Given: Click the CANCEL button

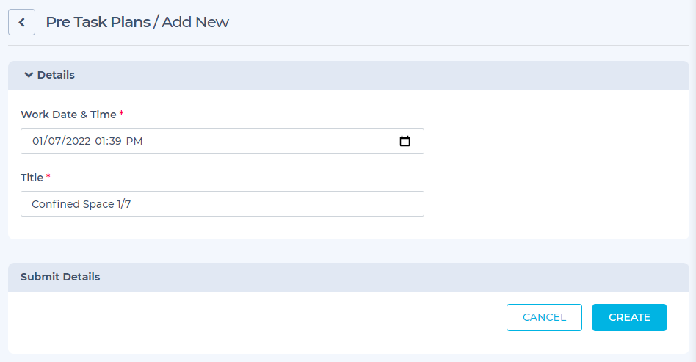Looking at the screenshot, I should (x=544, y=318).
